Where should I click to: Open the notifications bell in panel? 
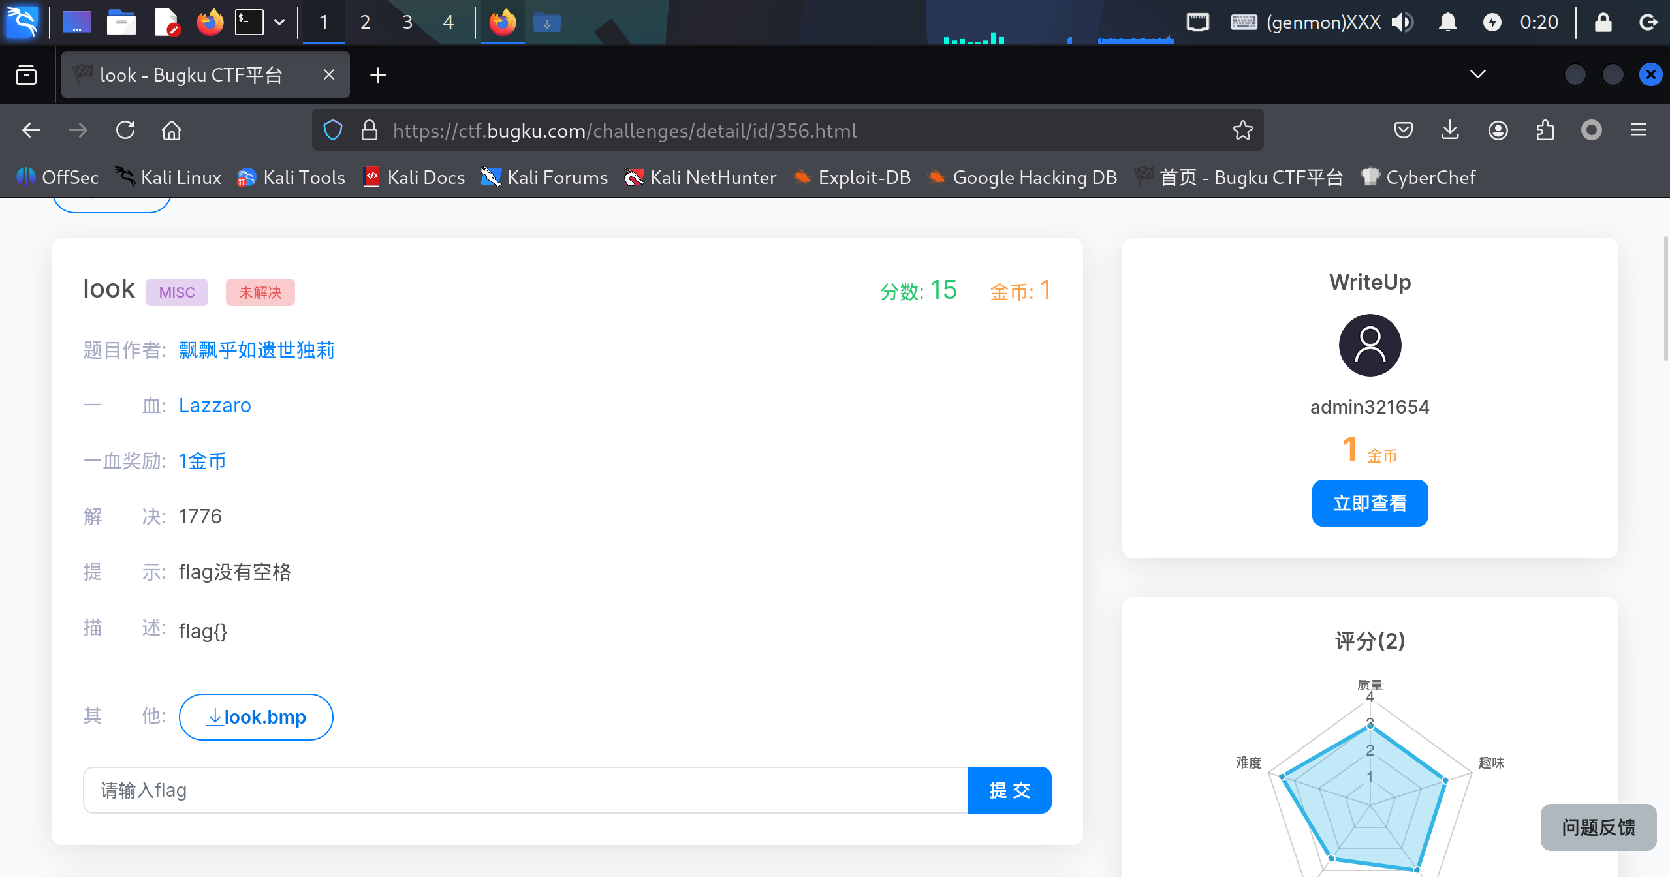point(1447,23)
